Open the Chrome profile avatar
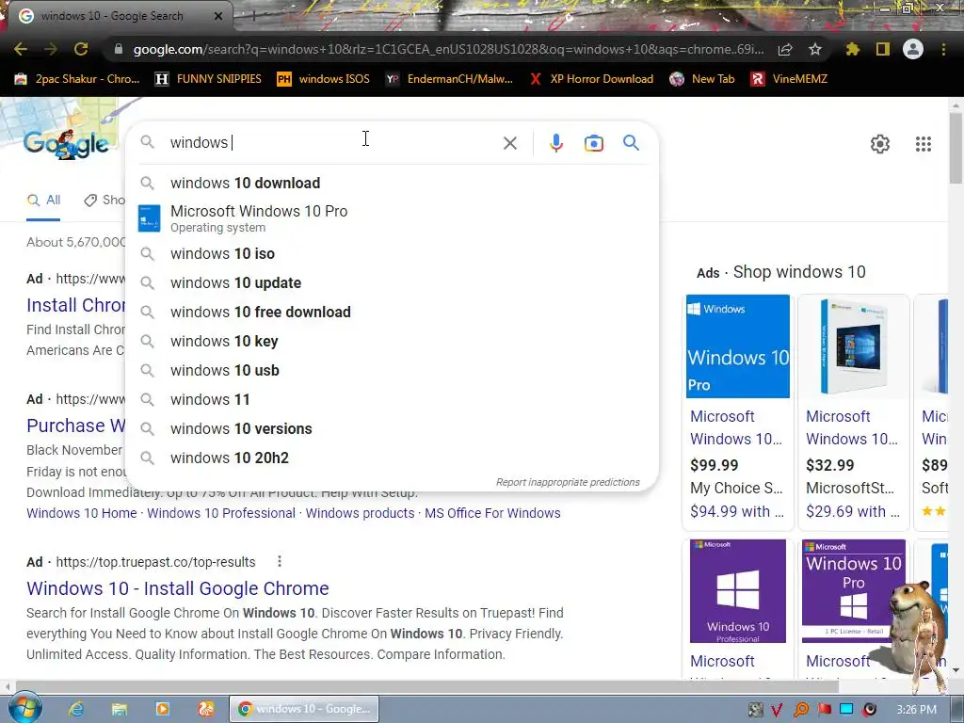Screen dimensions: 964x723 pyautogui.click(x=913, y=49)
